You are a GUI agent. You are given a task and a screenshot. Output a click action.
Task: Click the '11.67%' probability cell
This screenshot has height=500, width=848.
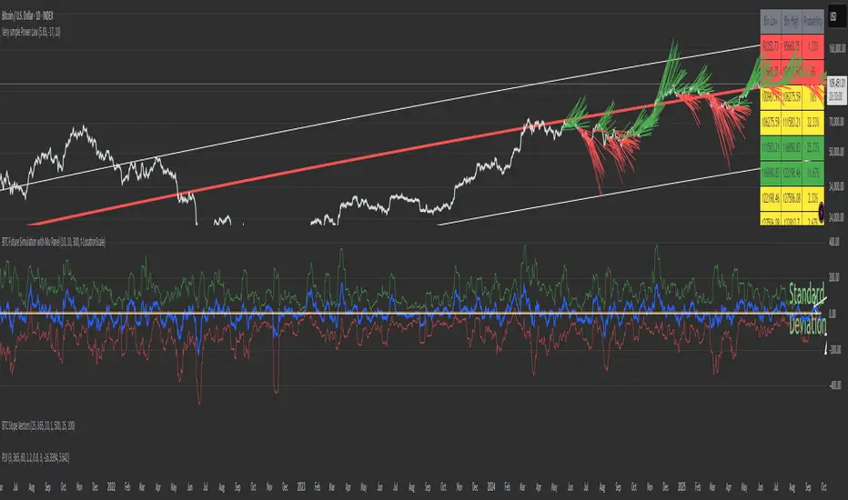pyautogui.click(x=813, y=173)
